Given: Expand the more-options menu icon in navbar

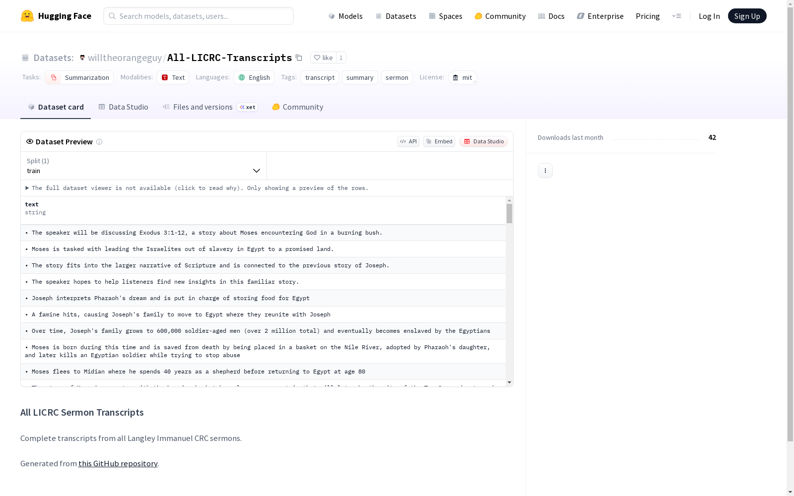Looking at the screenshot, I should click(x=676, y=16).
